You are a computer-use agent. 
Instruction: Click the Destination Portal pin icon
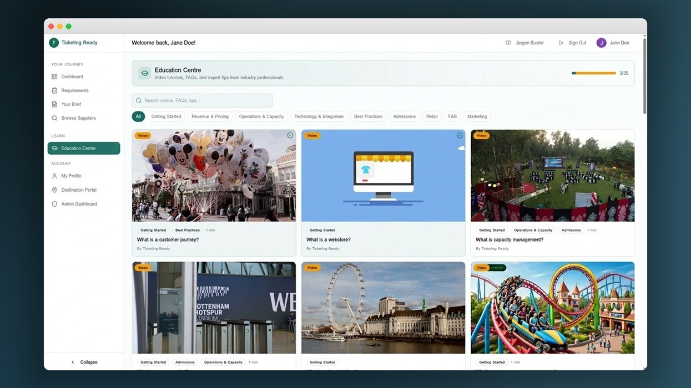pos(54,189)
